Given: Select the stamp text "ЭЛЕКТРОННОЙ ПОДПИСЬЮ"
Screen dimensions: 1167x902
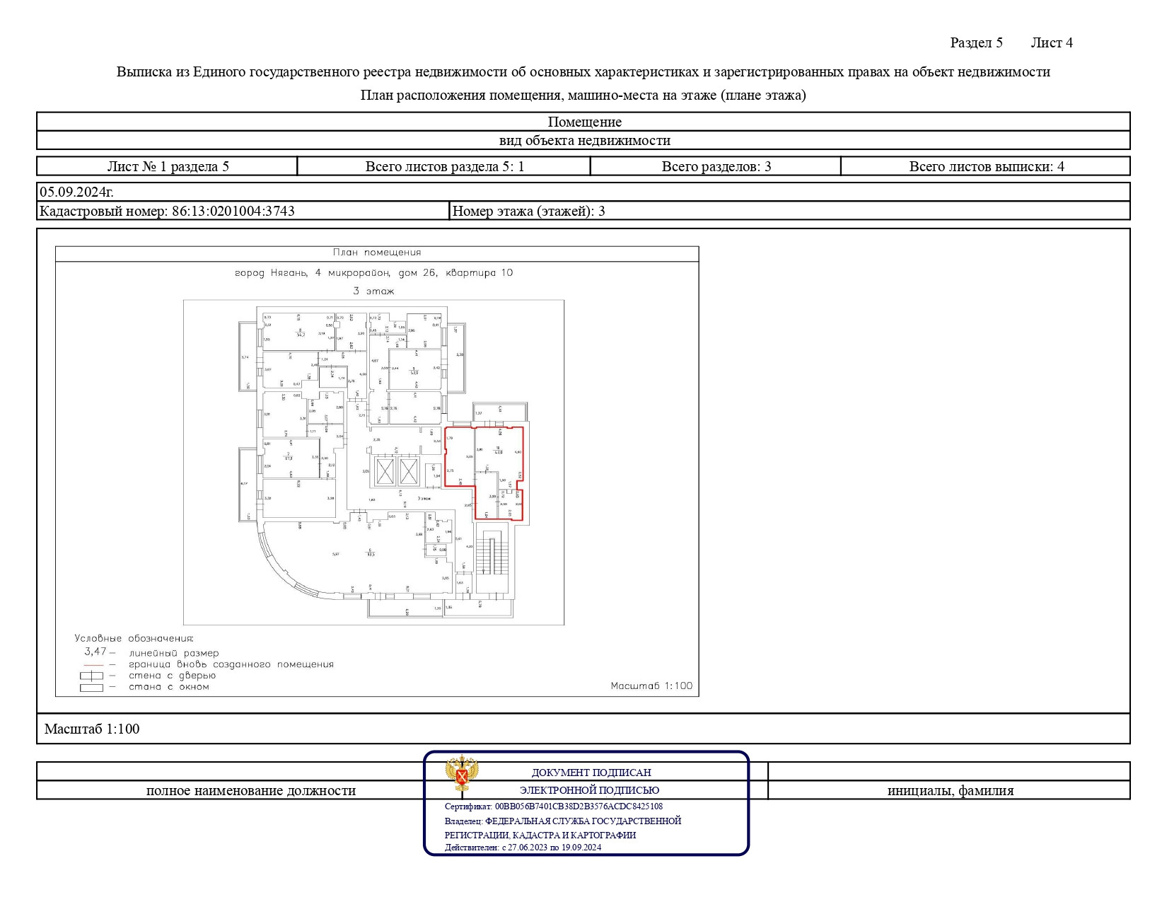Looking at the screenshot, I should [589, 790].
